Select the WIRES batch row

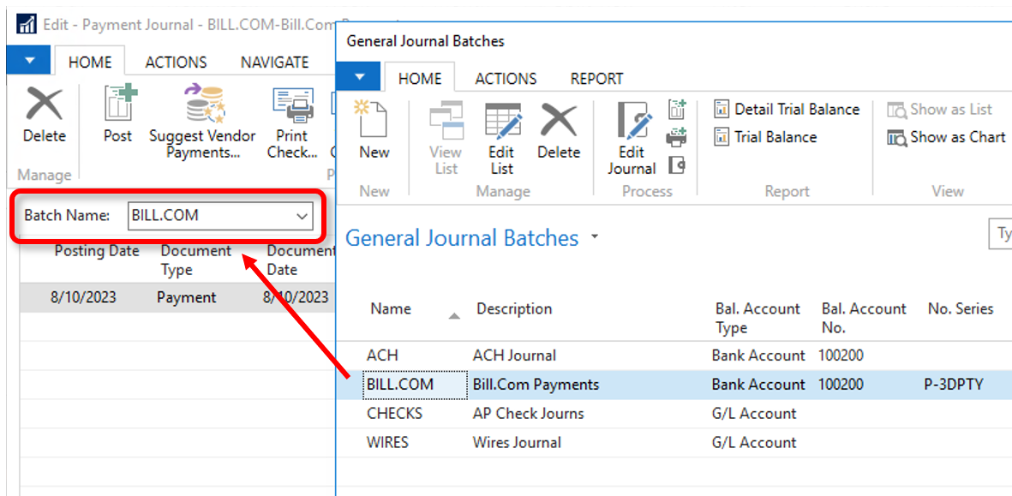(x=388, y=443)
